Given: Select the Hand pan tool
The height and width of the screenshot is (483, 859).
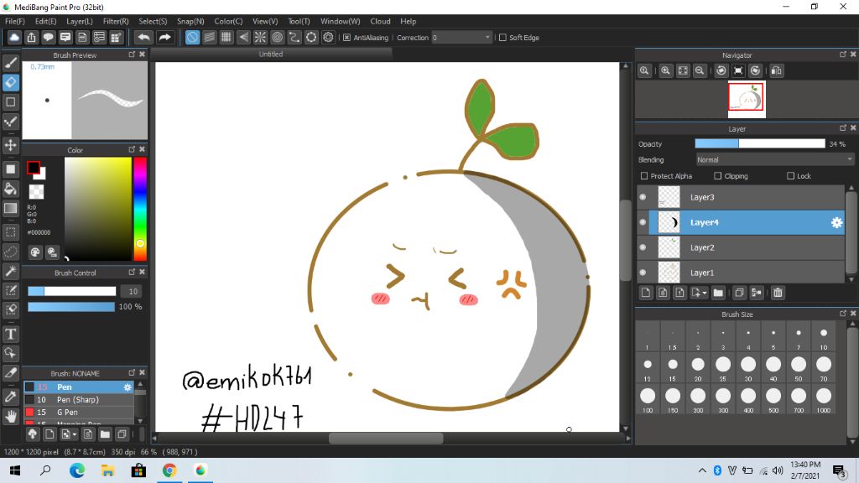Looking at the screenshot, I should pos(11,416).
